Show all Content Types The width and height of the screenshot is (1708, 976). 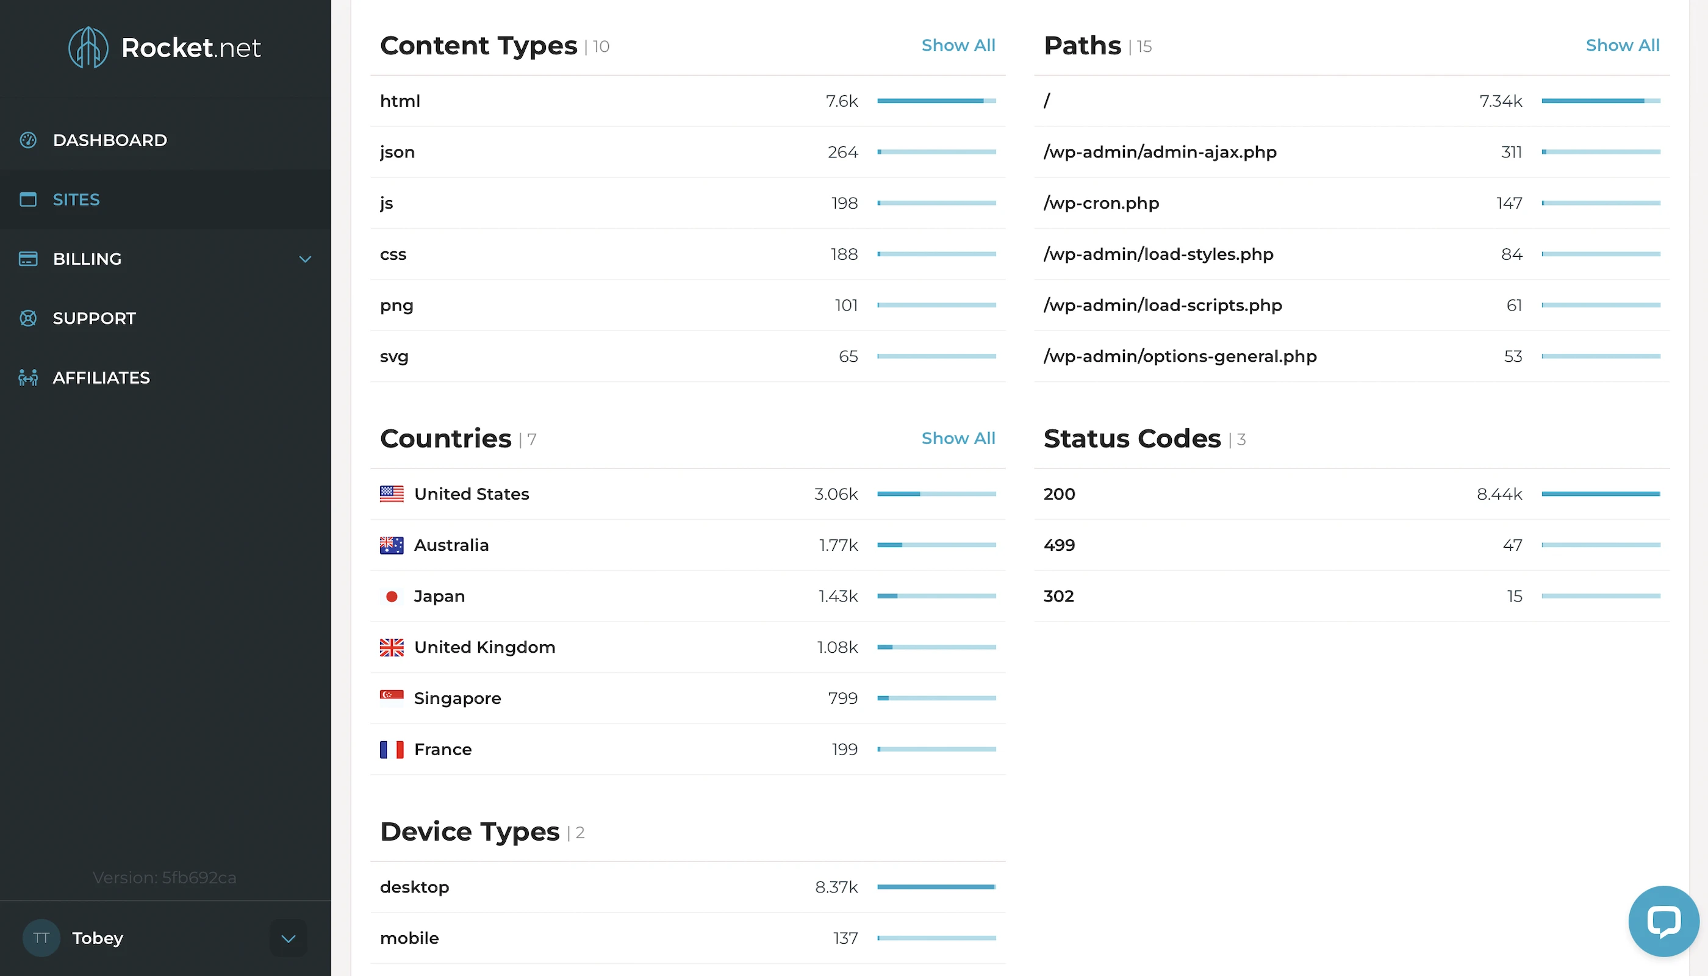[x=958, y=46]
